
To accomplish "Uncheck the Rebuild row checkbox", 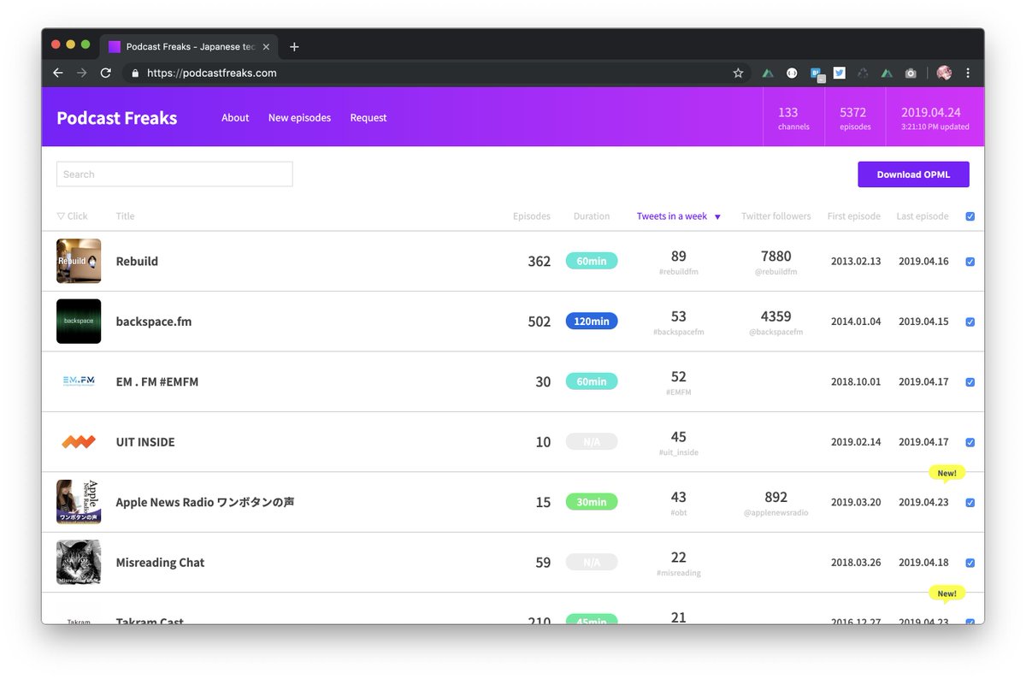I will pyautogui.click(x=970, y=262).
